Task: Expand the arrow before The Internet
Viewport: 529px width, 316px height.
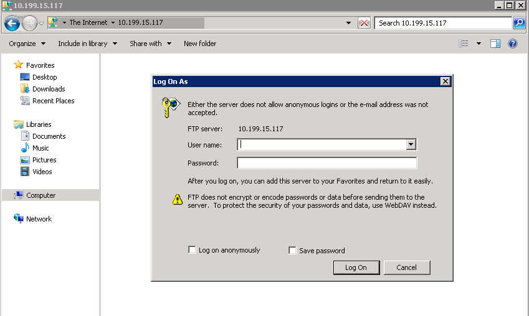Action: click(x=64, y=23)
